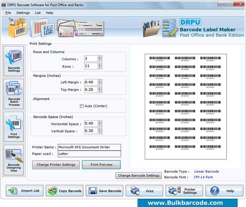This screenshot has height=207, width=246.
Task: Open the List menu
Action: pyautogui.click(x=38, y=13)
